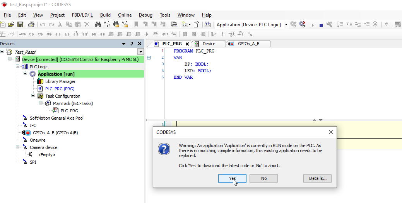
Task: Click the Toggle Bookmark flag icon
Action: (136, 24)
